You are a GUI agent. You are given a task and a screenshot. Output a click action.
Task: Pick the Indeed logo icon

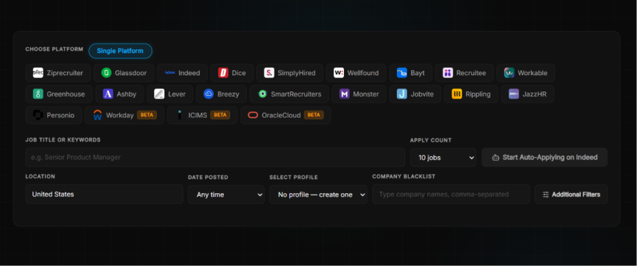(170, 73)
